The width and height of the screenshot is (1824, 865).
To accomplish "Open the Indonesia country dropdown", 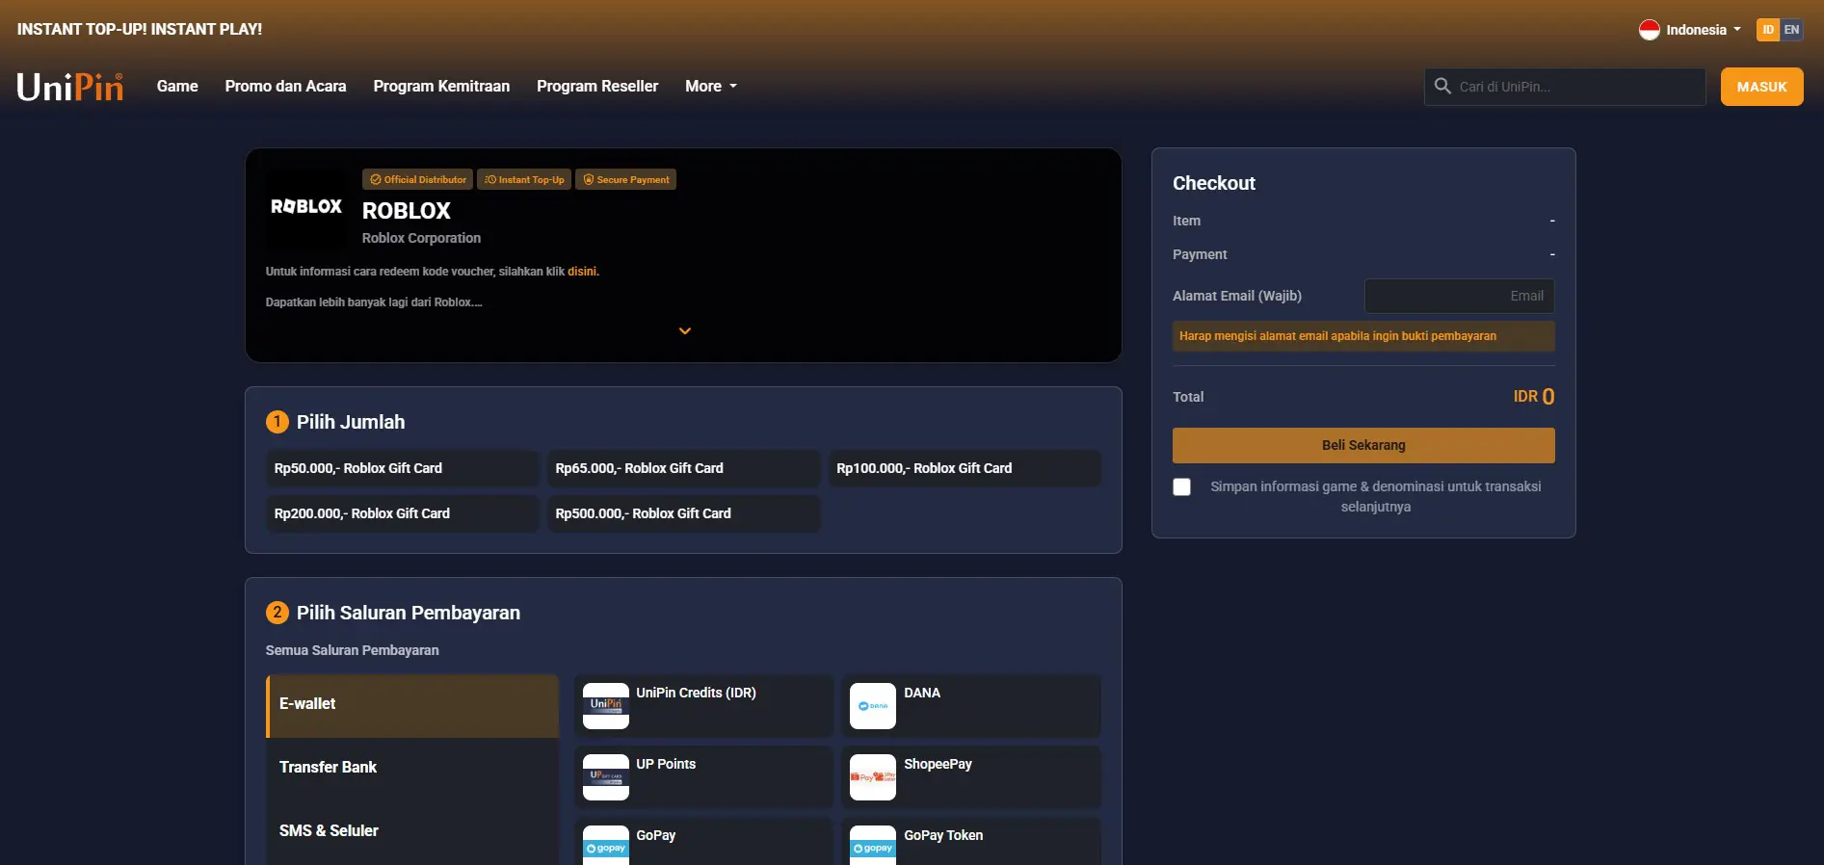I will (1690, 30).
